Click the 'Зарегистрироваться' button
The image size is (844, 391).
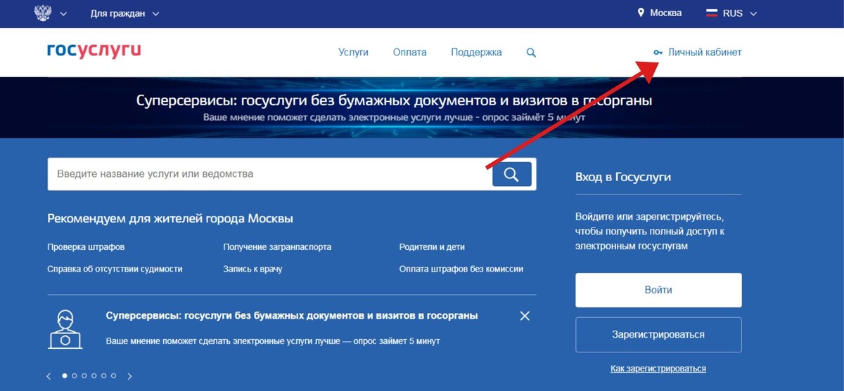click(x=658, y=335)
